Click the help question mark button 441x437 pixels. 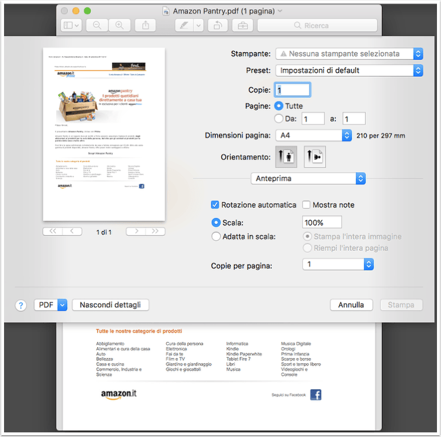tap(21, 305)
